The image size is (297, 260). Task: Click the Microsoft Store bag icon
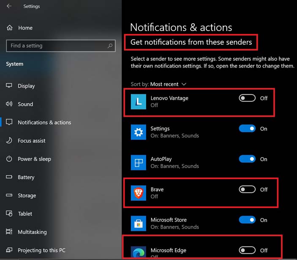pyautogui.click(x=139, y=223)
